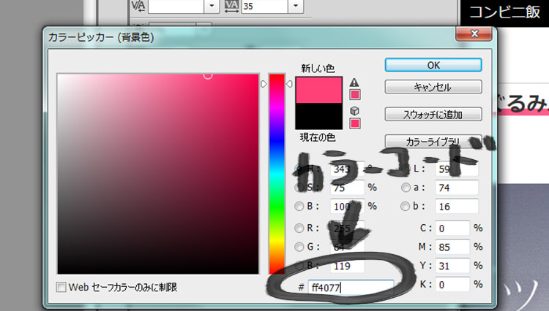Click the H value field showing 343
Viewport: 549px width, 311px height.
coord(347,169)
